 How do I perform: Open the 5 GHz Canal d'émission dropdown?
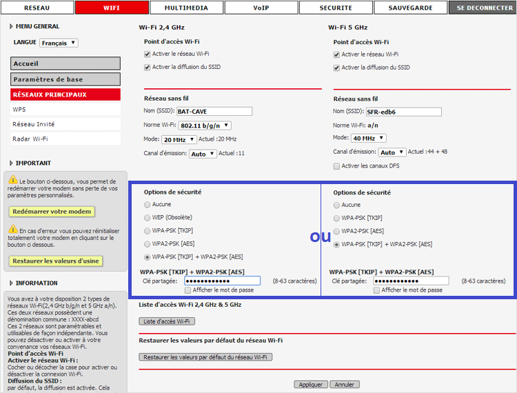(x=392, y=152)
